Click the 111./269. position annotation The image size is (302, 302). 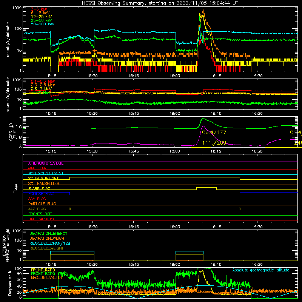[x=215, y=143]
